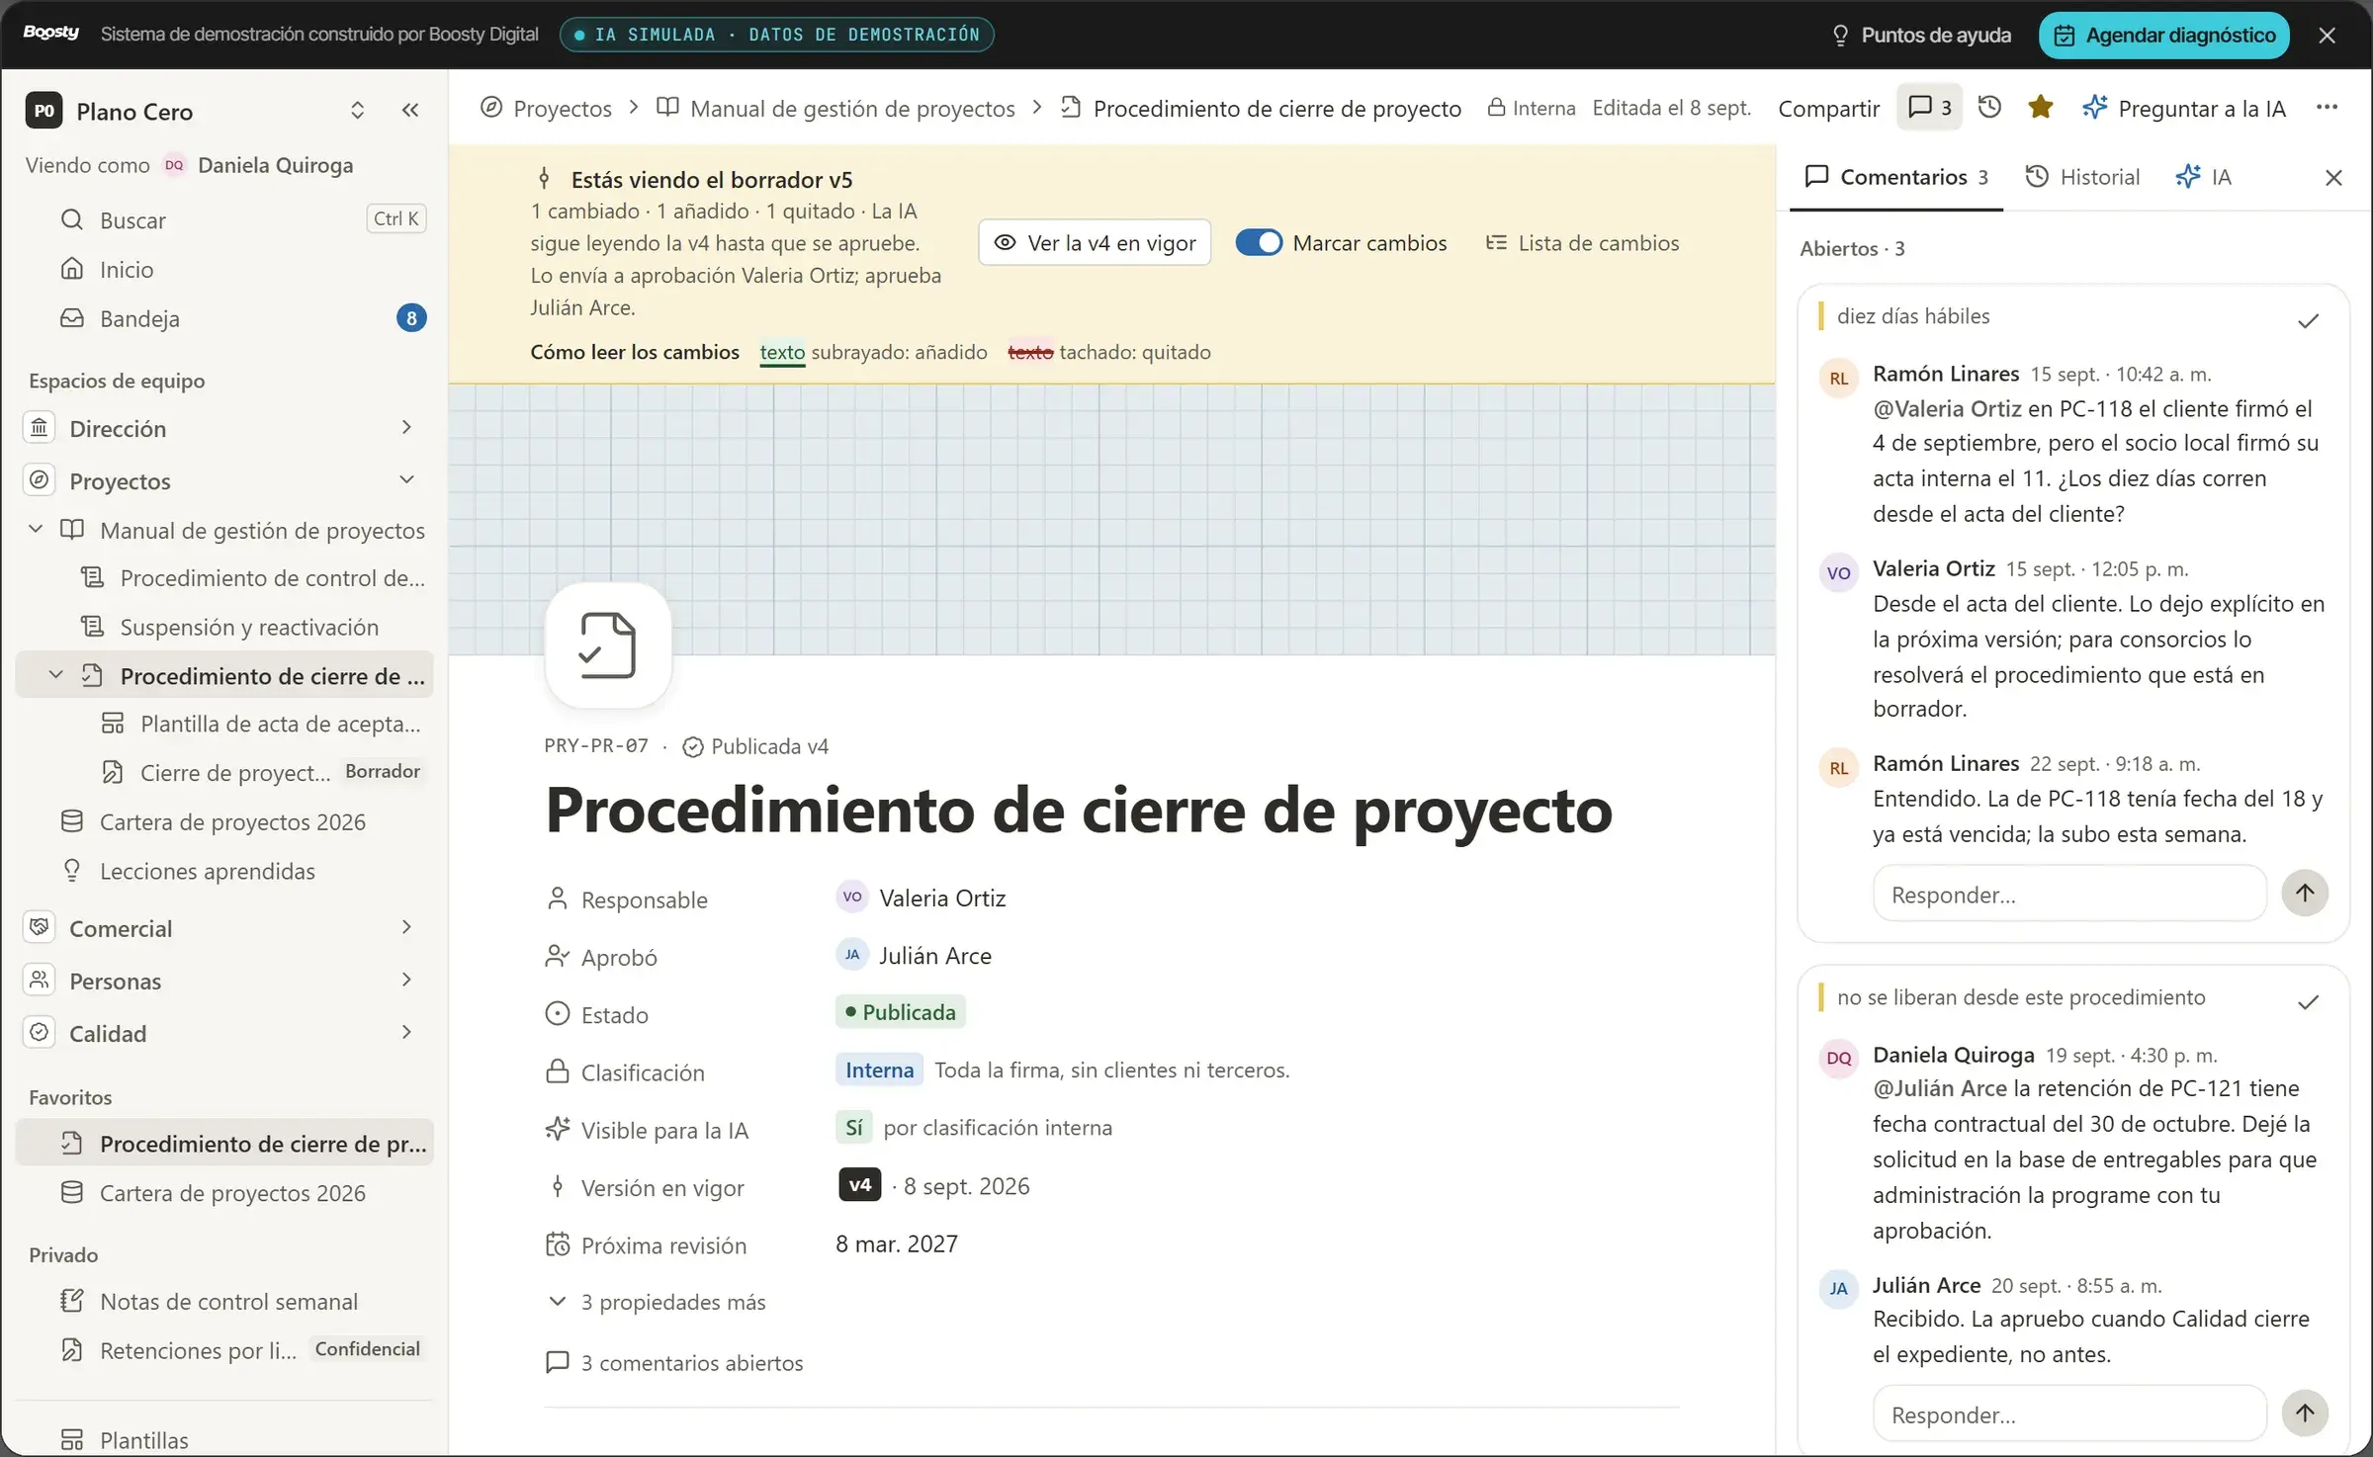The width and height of the screenshot is (2373, 1457).
Task: Resolve the 'no se liberan' comment thread
Action: point(2308,1001)
